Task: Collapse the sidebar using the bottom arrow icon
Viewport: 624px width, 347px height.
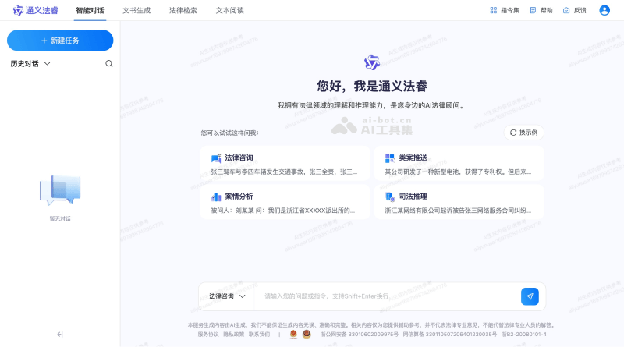Action: [x=60, y=334]
